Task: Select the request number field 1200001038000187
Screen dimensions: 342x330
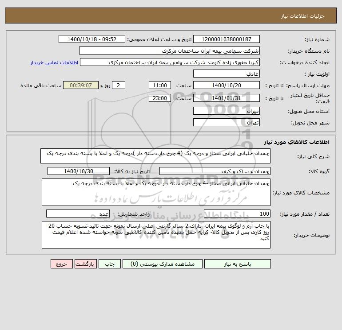Action: (227, 39)
